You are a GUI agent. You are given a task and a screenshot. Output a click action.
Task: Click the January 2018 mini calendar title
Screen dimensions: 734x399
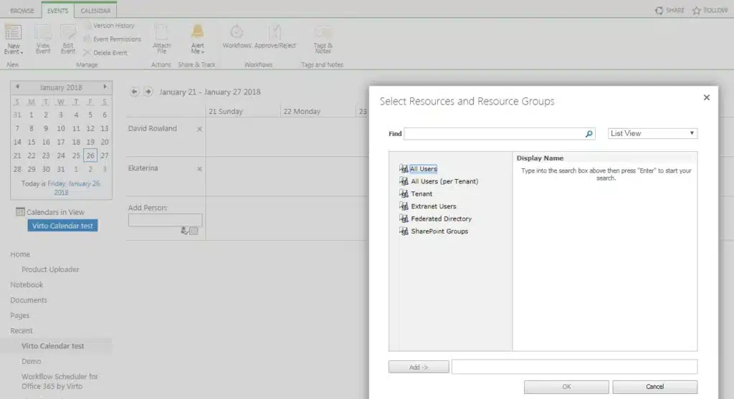point(61,87)
